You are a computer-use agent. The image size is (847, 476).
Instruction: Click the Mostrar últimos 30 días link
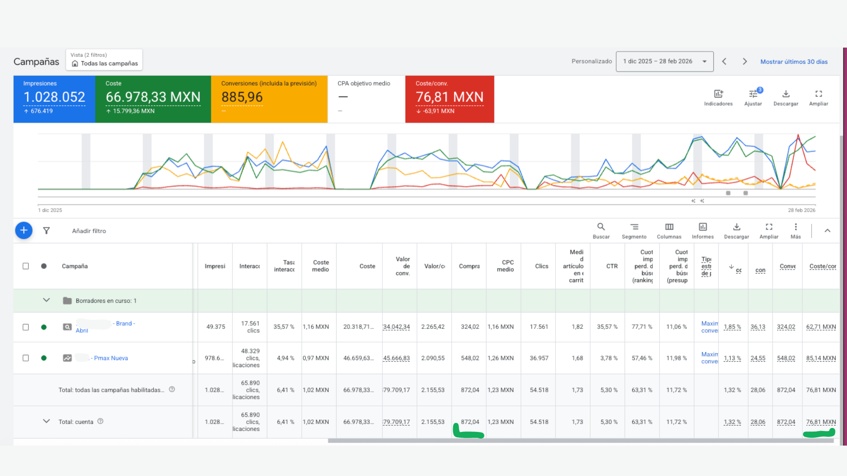pos(794,62)
